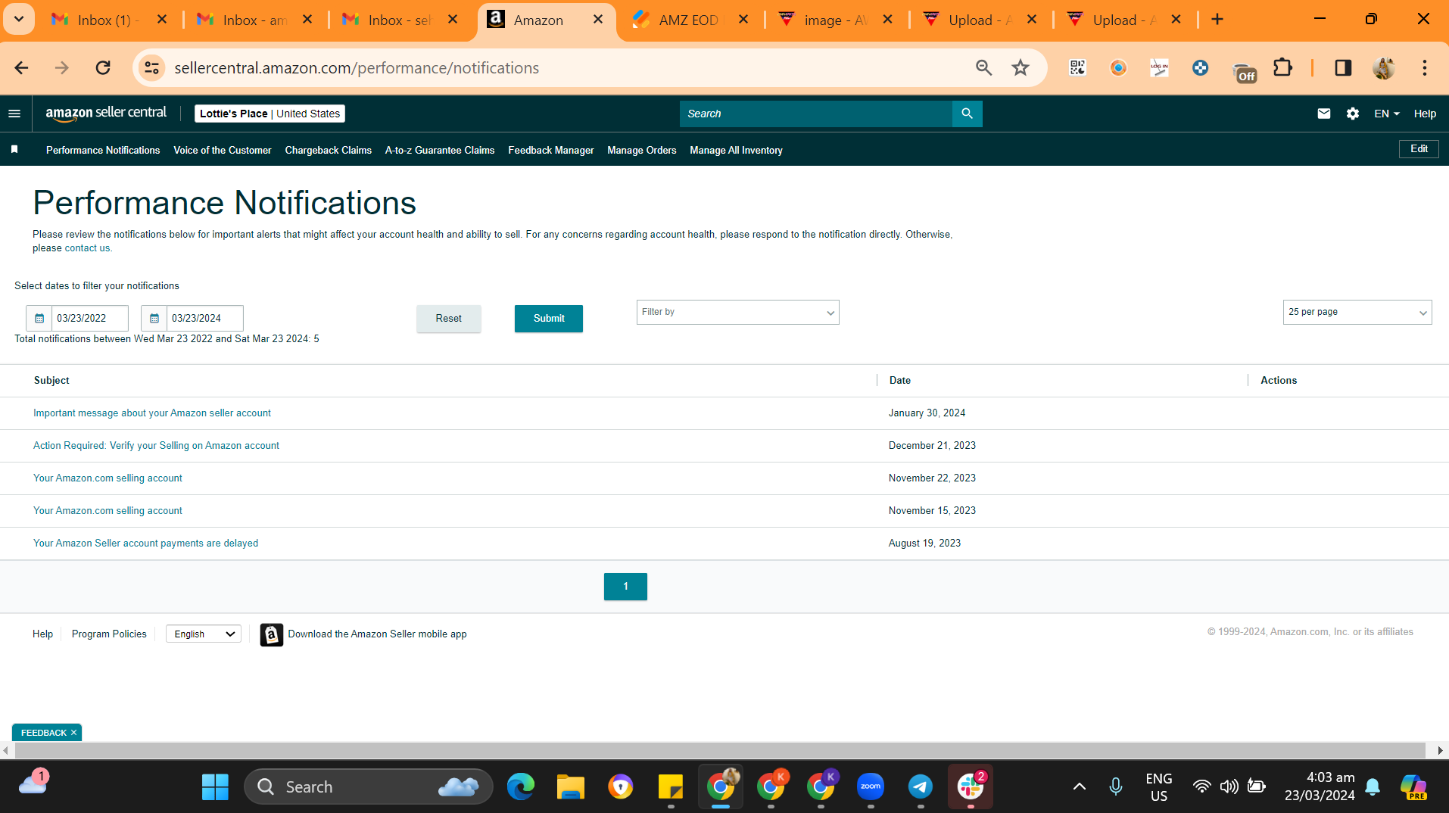1449x813 pixels.
Task: Switch to the Inbox (1) Gmail tab
Action: (x=109, y=20)
